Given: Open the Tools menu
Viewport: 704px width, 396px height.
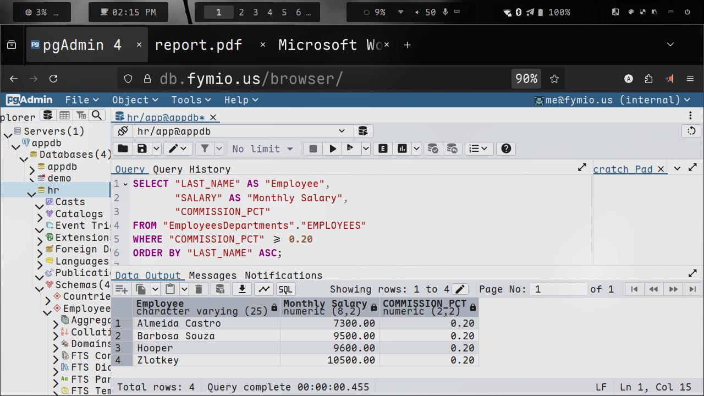Looking at the screenshot, I should pos(190,100).
